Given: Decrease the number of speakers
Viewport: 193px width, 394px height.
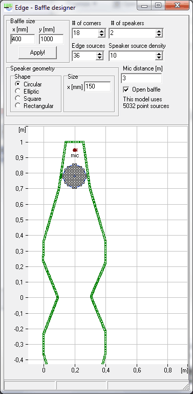Looking at the screenshot, I should click(159, 35).
